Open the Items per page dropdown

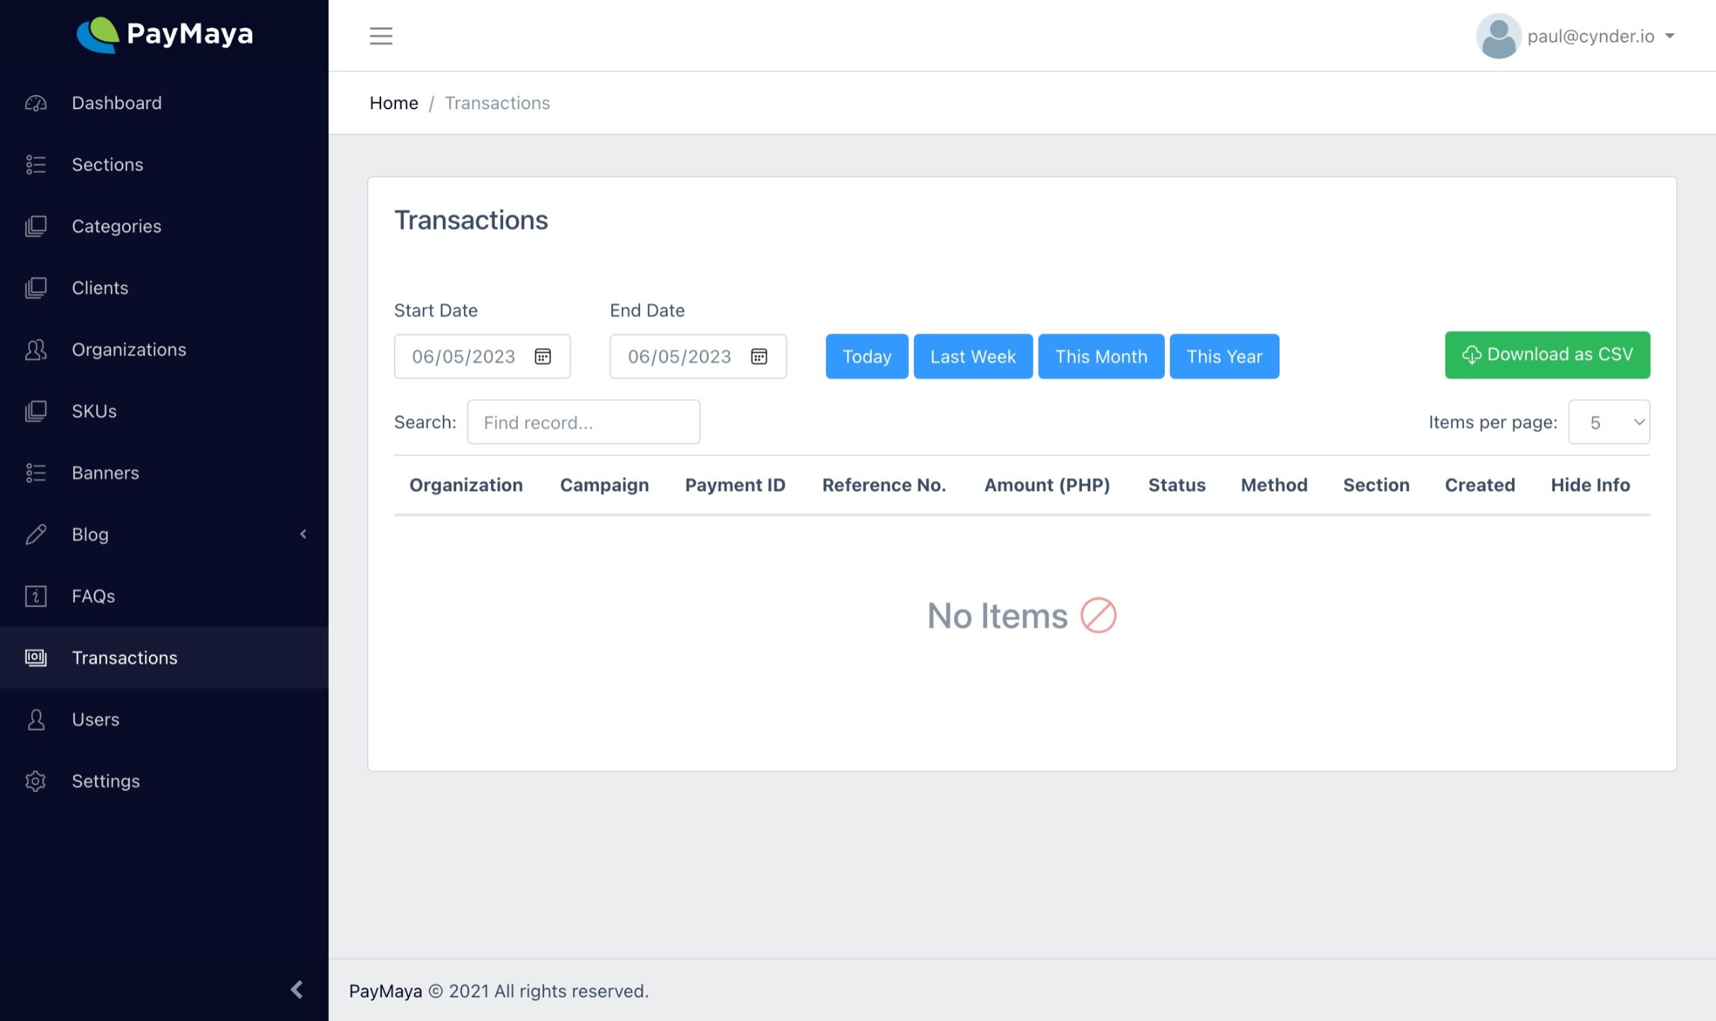(1609, 422)
